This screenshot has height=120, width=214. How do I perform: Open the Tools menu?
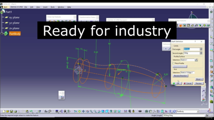pyautogui.click(x=52, y=7)
